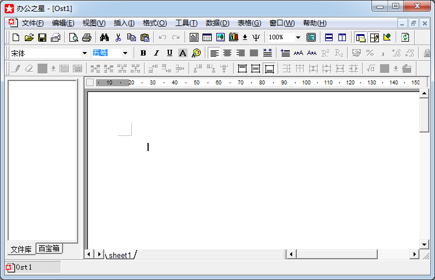The height and width of the screenshot is (280, 435).
Task: Open font color palette icon
Action: pos(196,53)
